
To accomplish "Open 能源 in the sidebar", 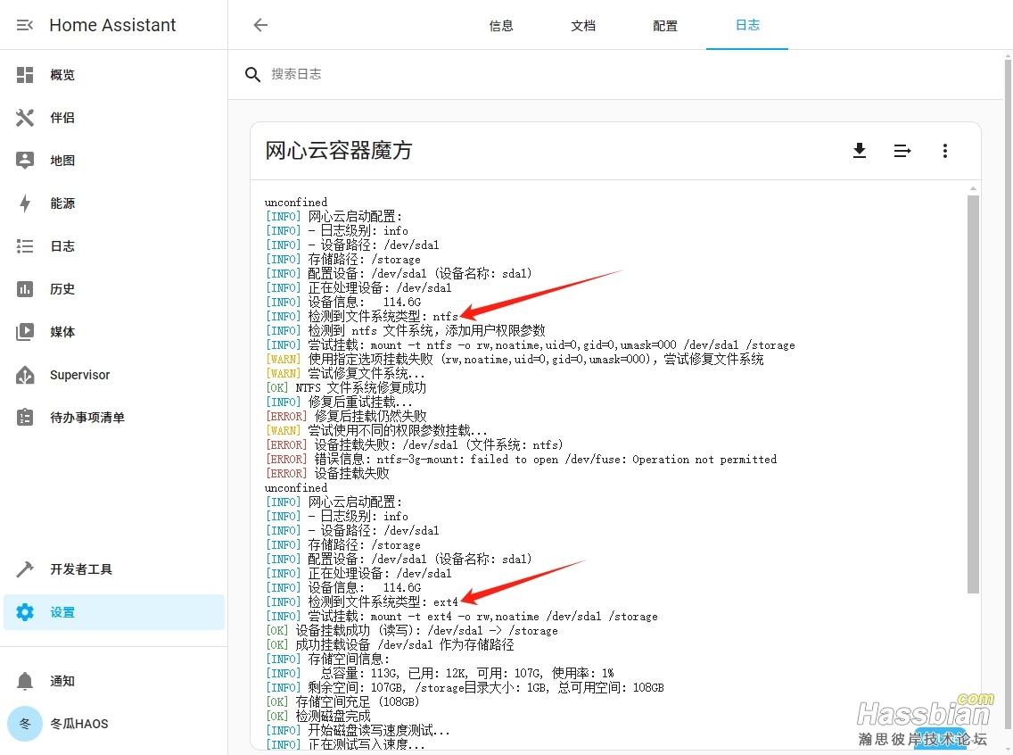I will point(62,203).
